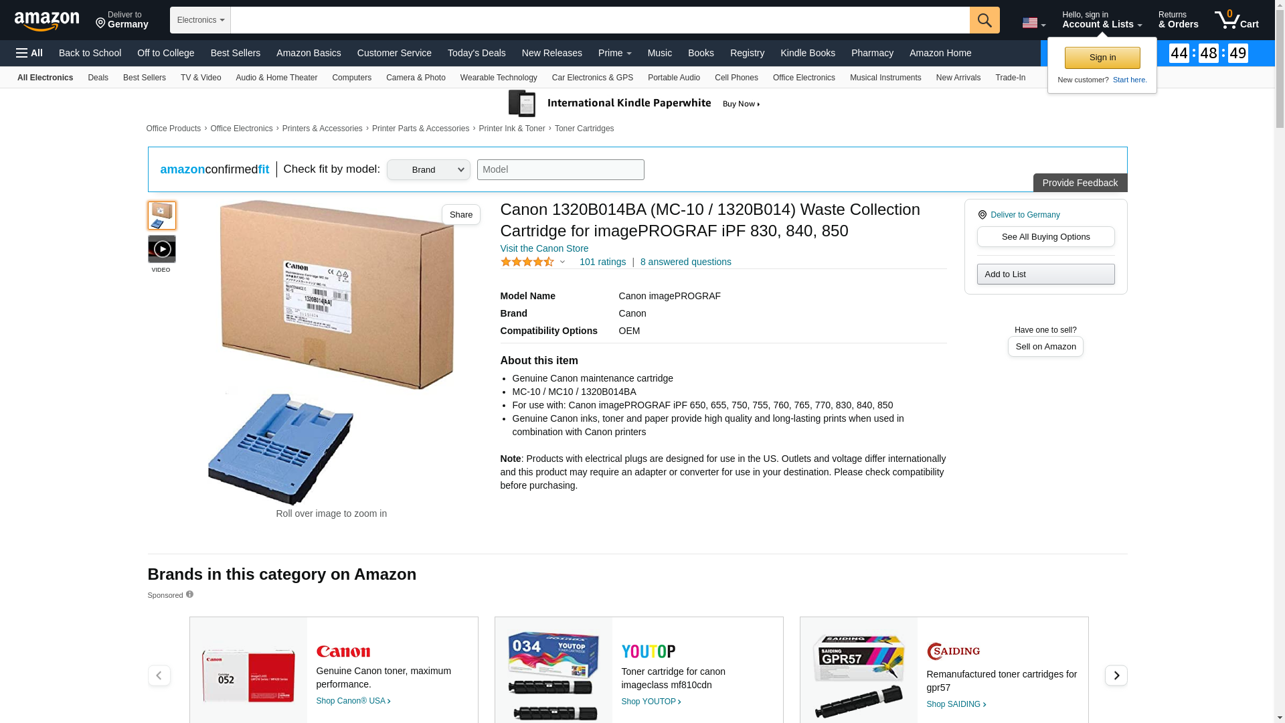Expand the Electronics search category dropdown
Viewport: 1285px width, 723px height.
point(200,20)
